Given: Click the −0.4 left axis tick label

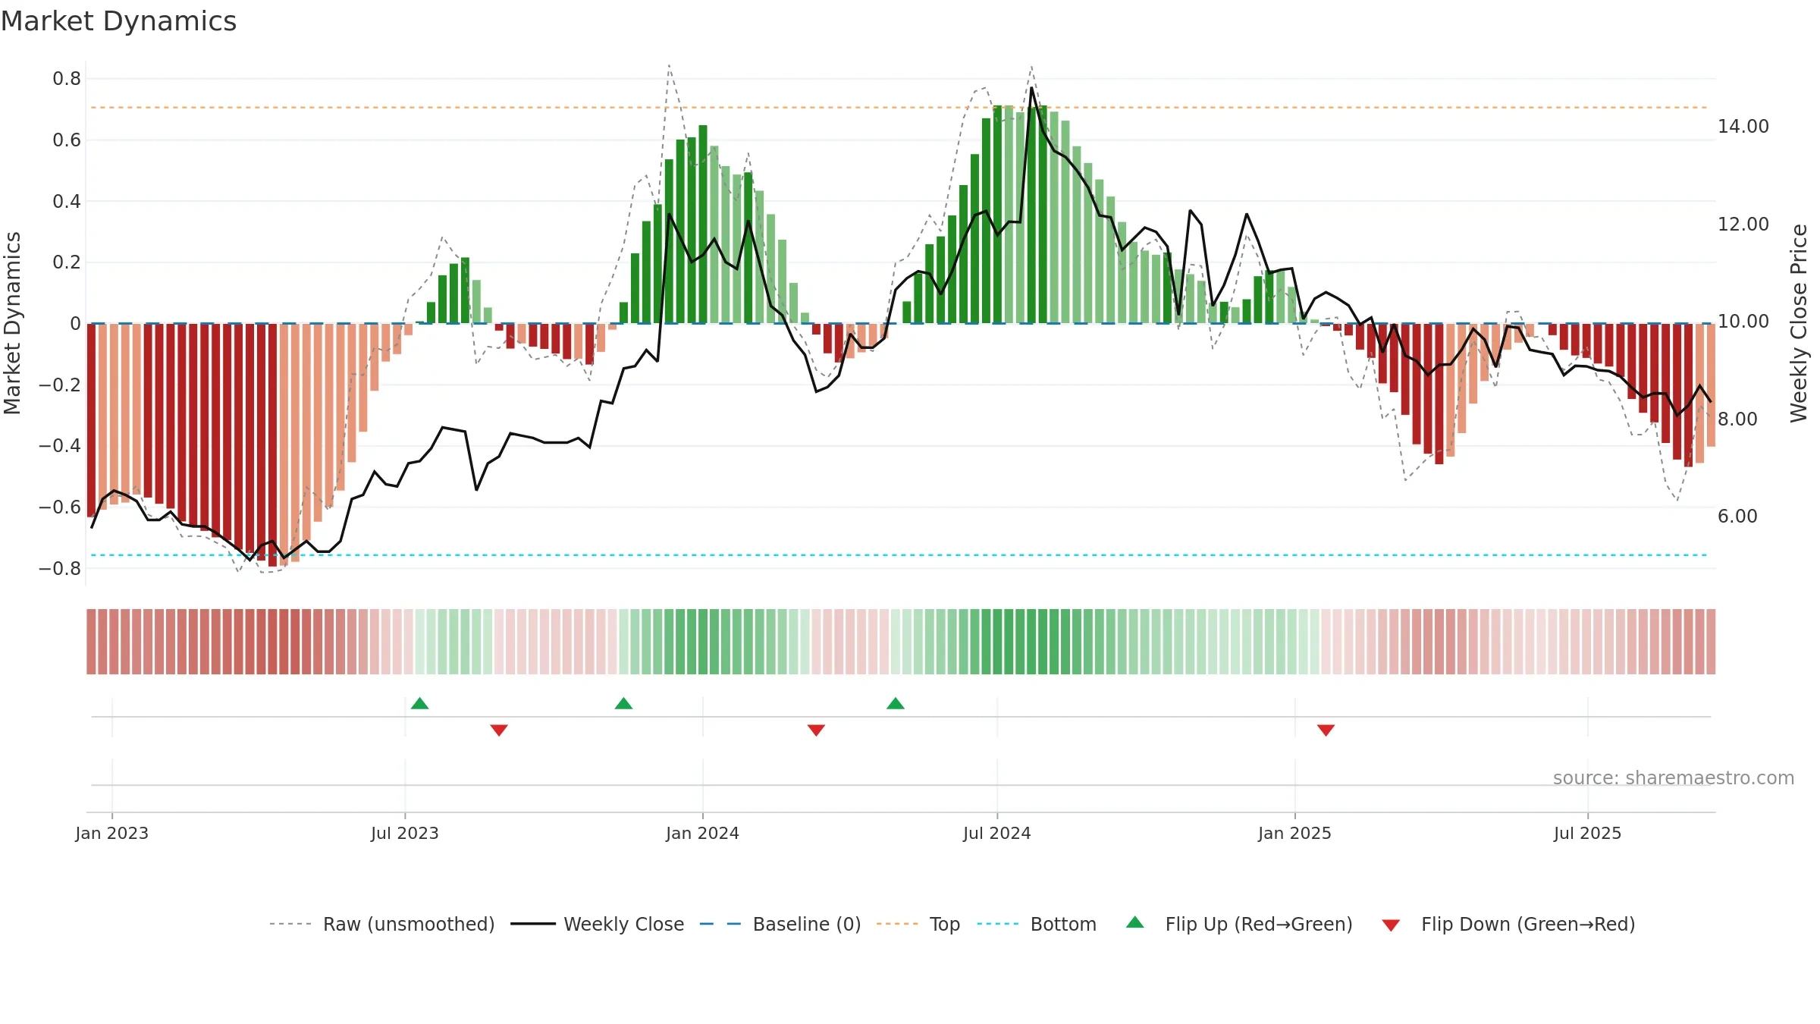Looking at the screenshot, I should pos(60,446).
